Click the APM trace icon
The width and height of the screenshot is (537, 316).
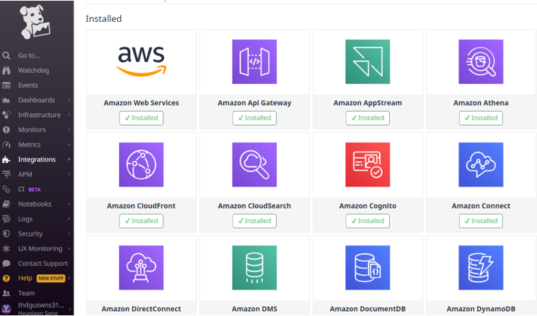click(x=6, y=174)
